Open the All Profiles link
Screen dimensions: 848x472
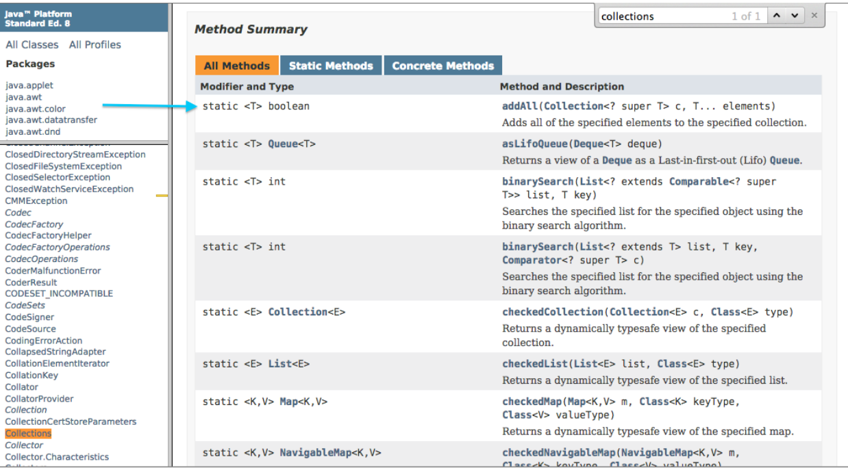[x=95, y=44]
